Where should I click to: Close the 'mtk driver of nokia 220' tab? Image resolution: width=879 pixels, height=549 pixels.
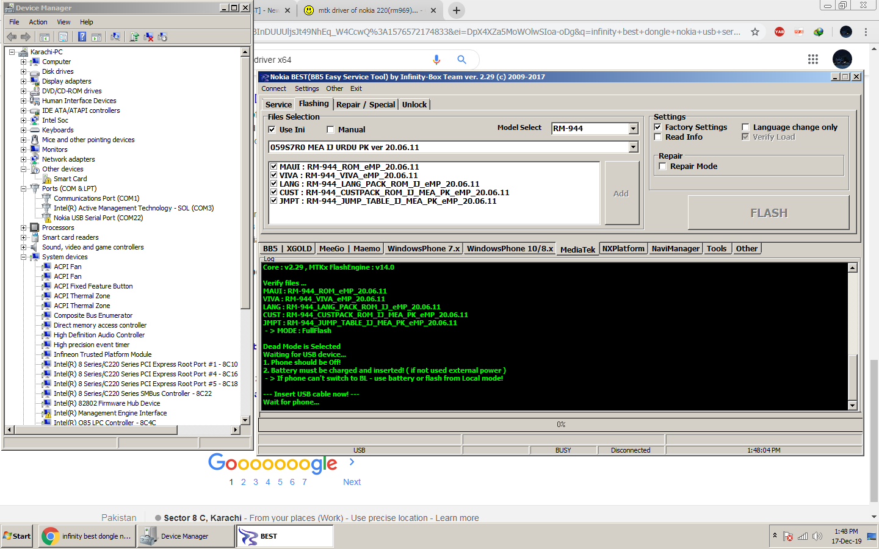click(433, 10)
